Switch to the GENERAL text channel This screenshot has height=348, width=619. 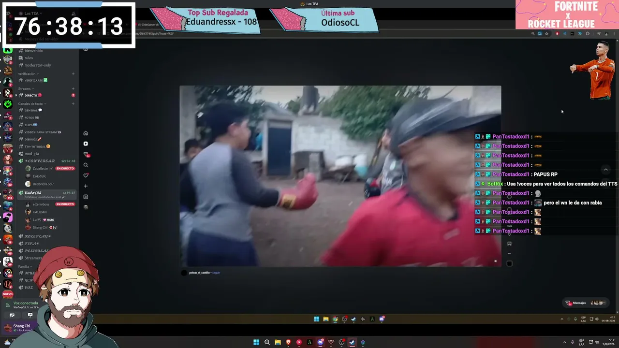click(46, 110)
